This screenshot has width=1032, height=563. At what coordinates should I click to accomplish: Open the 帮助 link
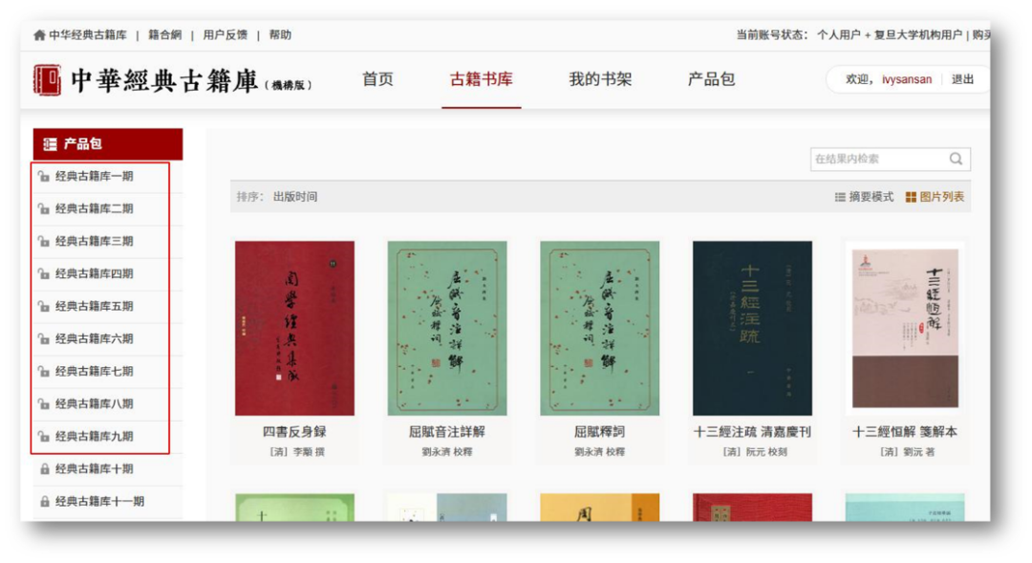[x=280, y=35]
